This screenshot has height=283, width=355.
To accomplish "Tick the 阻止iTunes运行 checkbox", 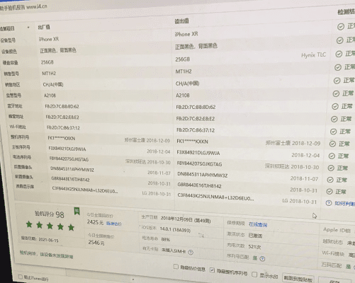I will [21, 277].
